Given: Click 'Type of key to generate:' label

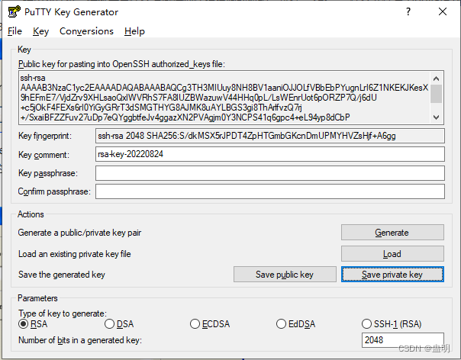Looking at the screenshot, I should coord(63,313).
